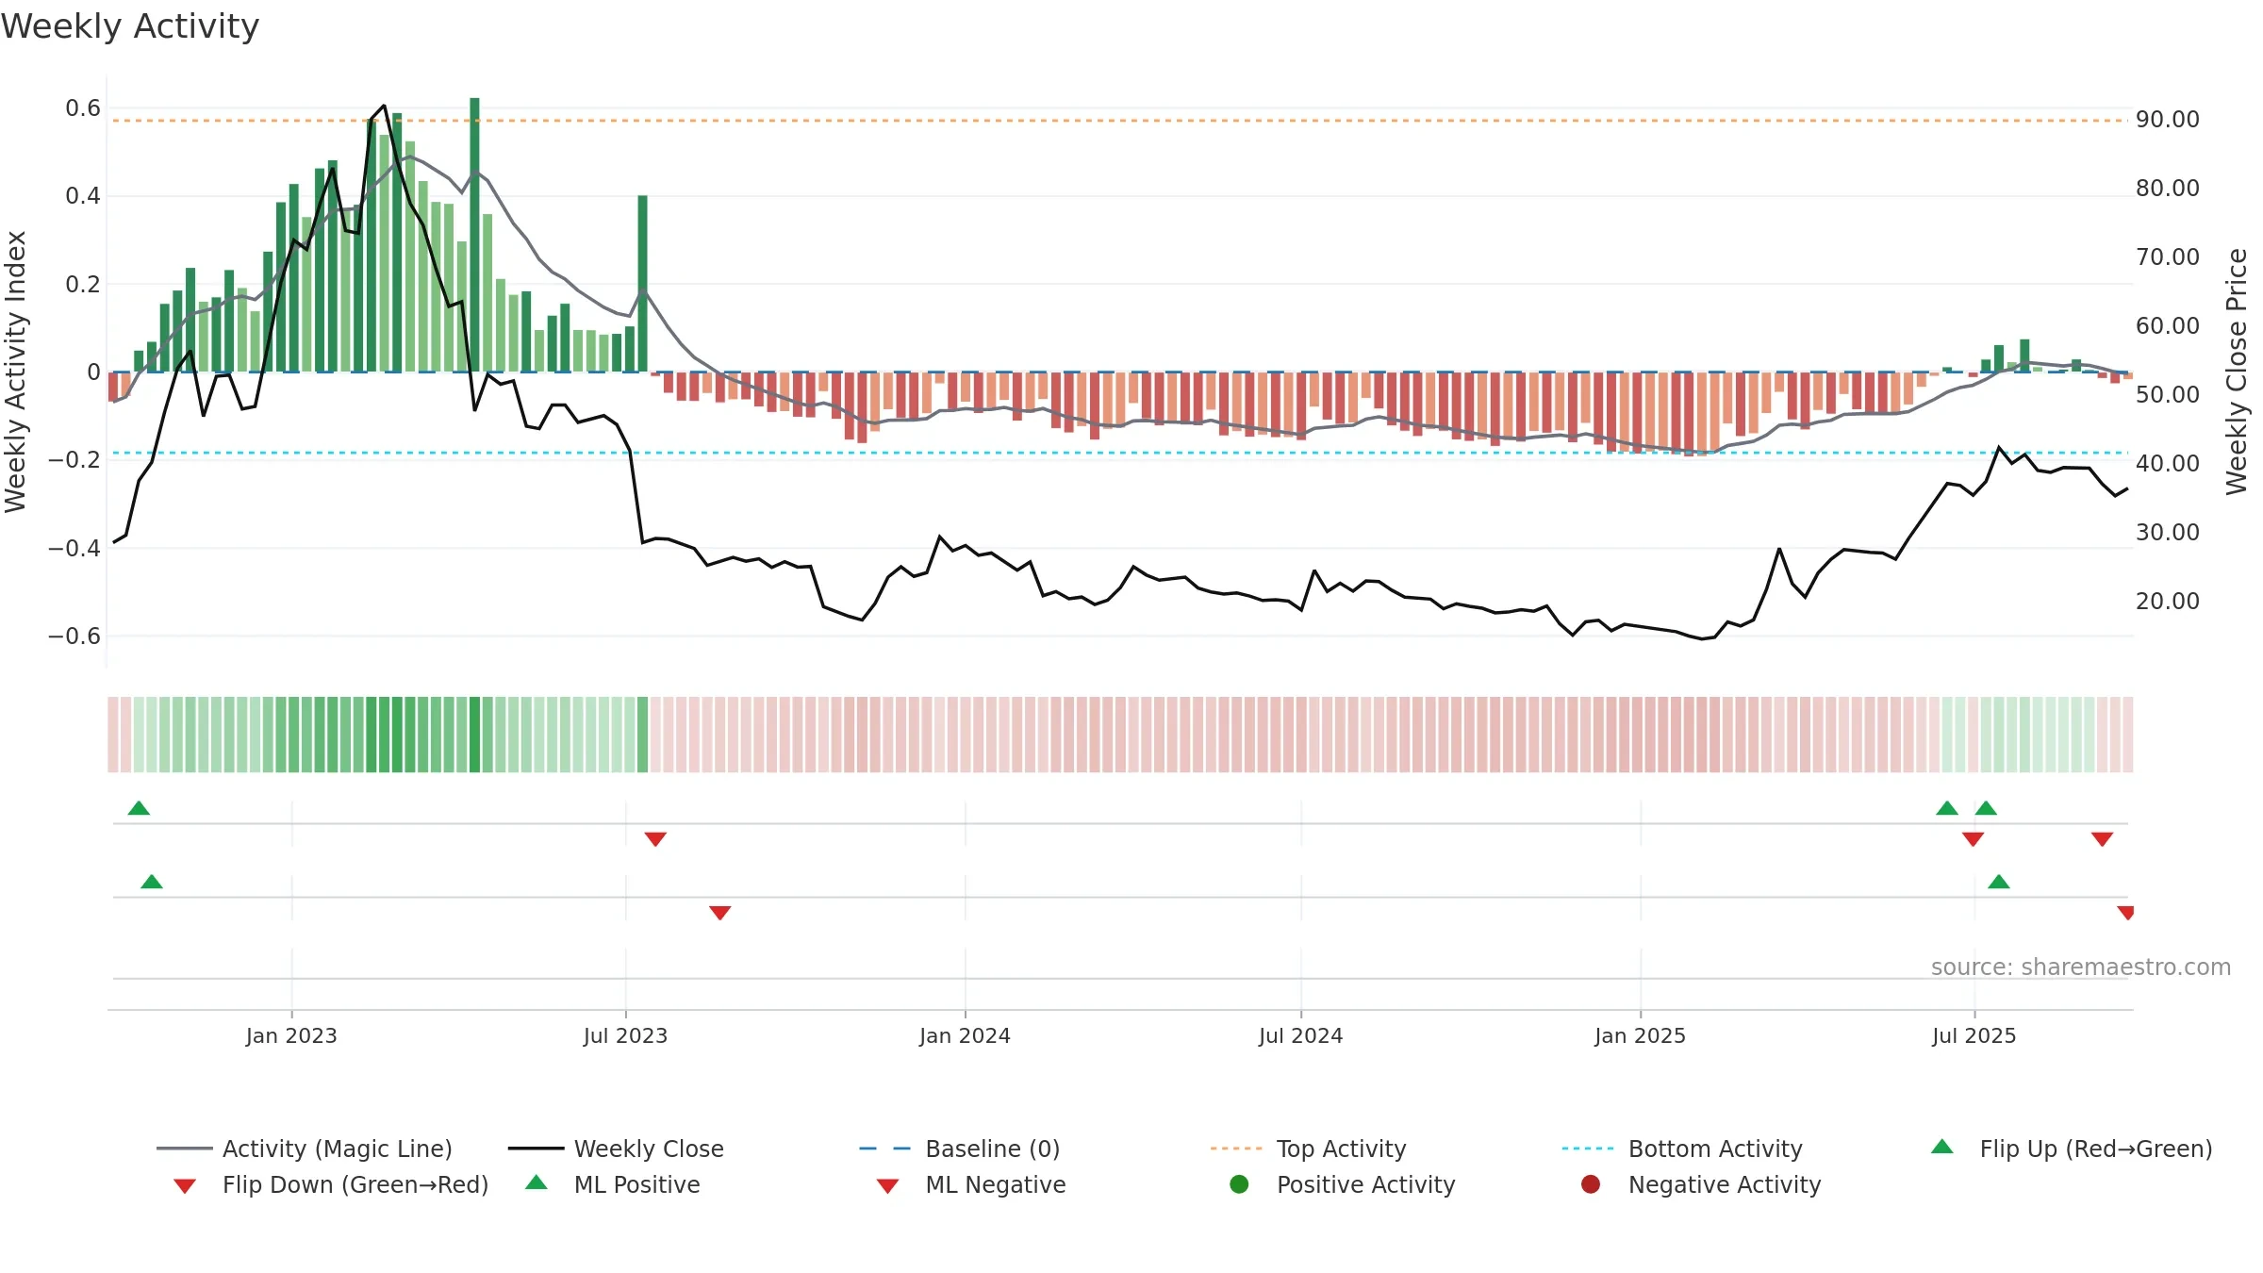Toggle the Baseline (0) legend entry
Screen dimensions: 2263x1273
point(960,1149)
